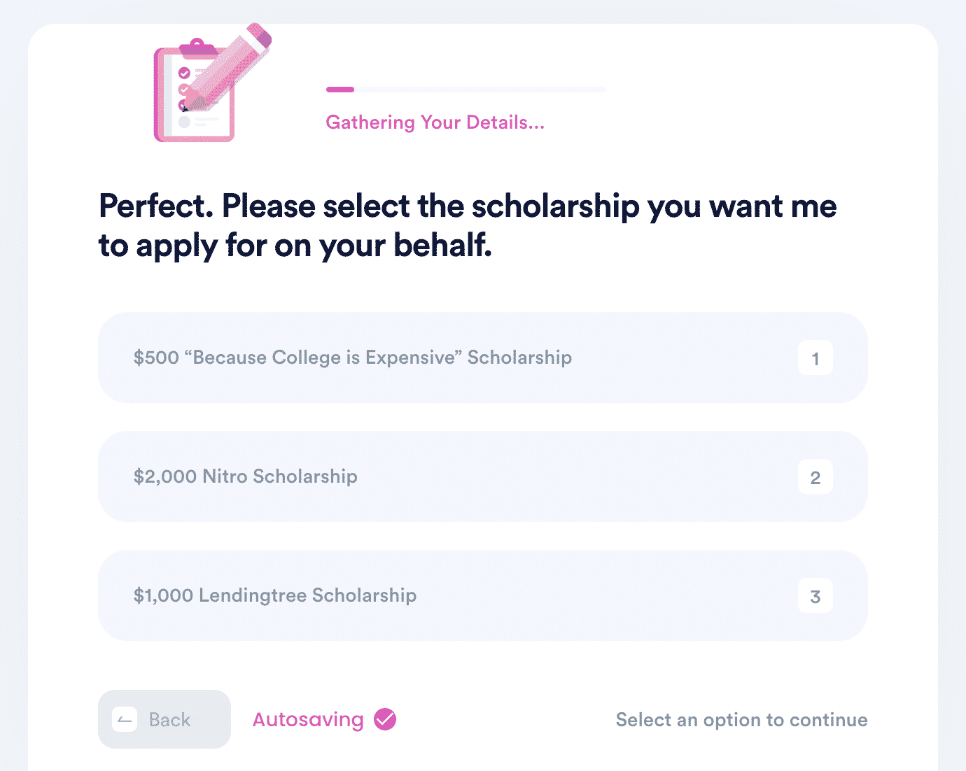
Task: Click the keyboard shortcut badge labeled 1
Action: coord(815,358)
